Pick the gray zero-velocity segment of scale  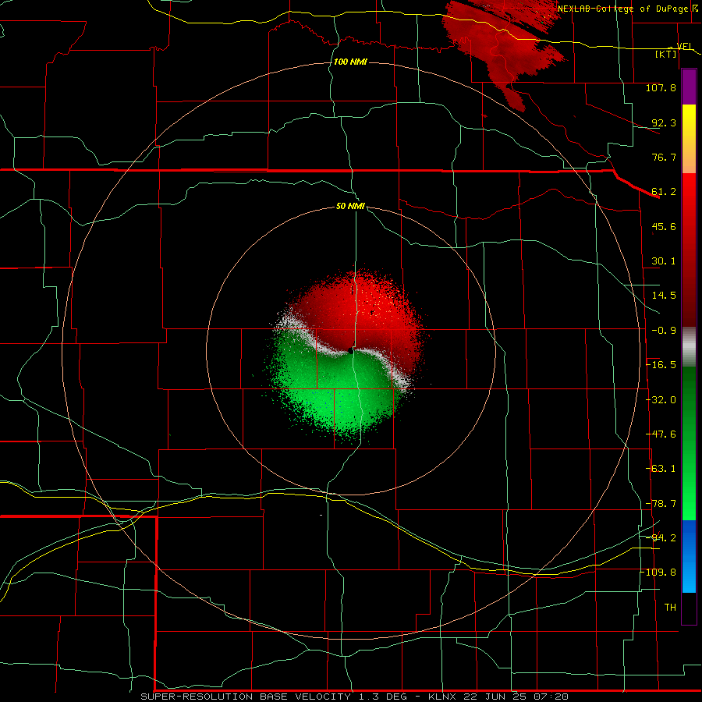tap(689, 347)
